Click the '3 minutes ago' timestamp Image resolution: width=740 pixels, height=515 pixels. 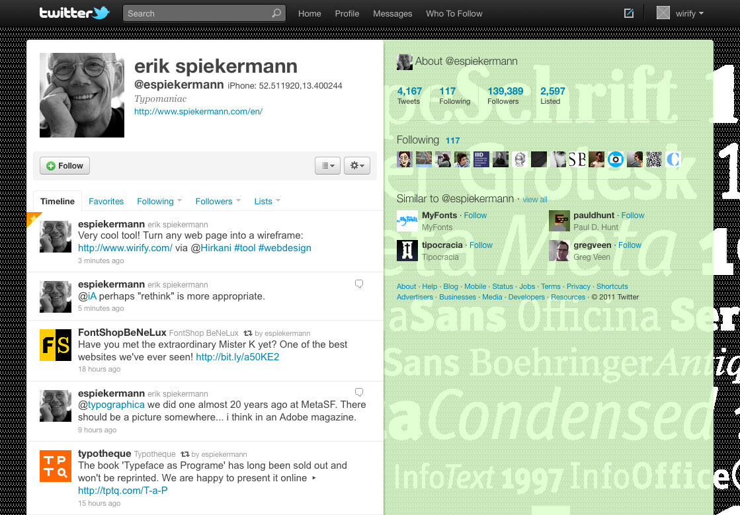(101, 260)
